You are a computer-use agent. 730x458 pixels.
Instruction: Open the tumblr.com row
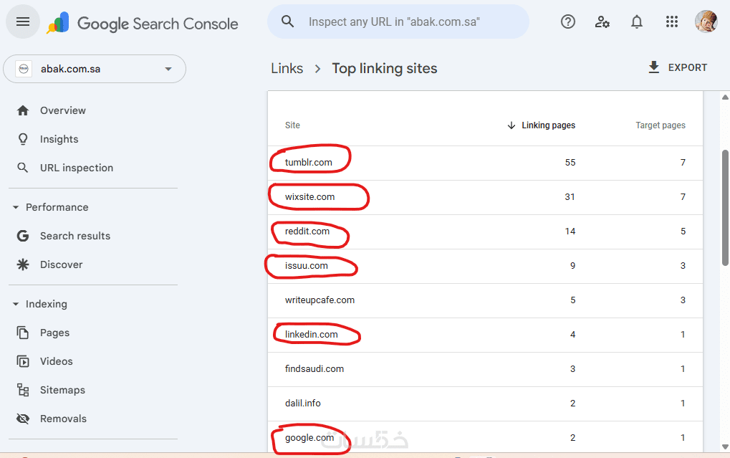pos(309,163)
